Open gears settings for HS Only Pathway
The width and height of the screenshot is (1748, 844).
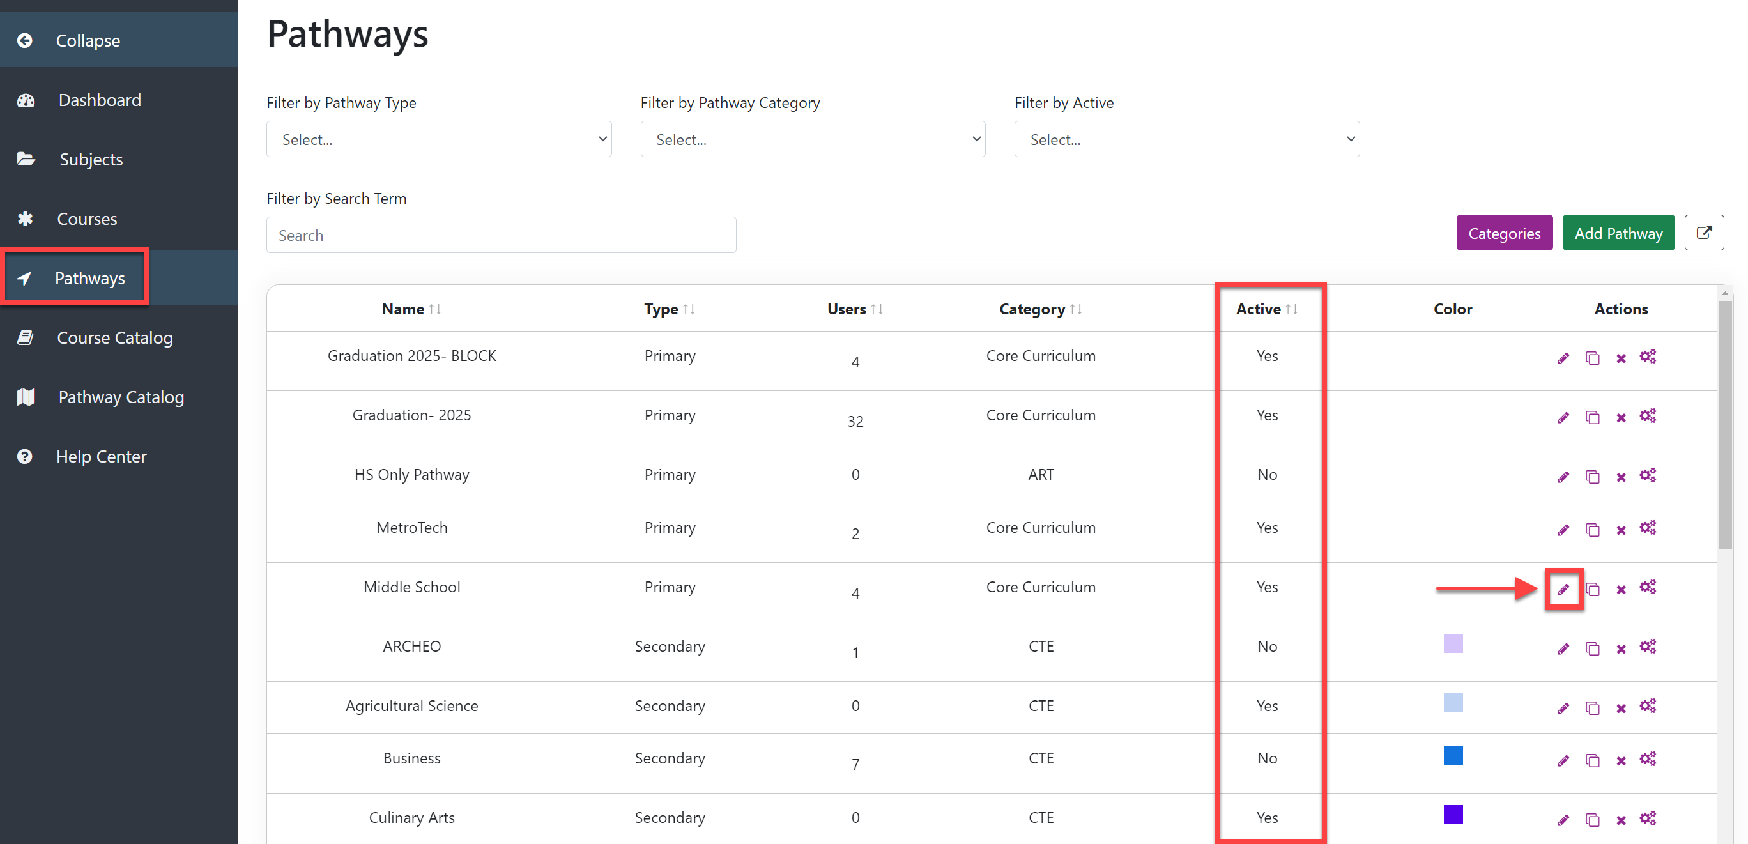point(1648,475)
